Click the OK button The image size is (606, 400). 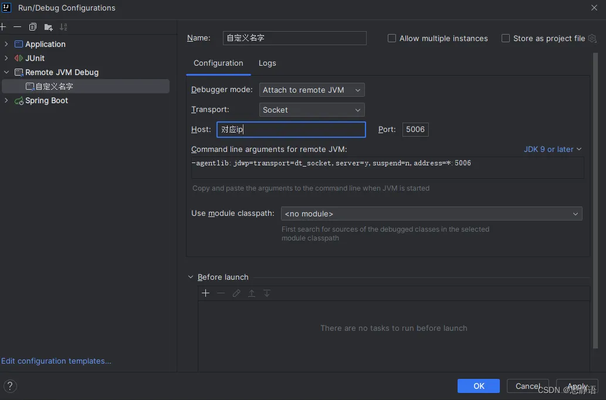[x=479, y=386]
